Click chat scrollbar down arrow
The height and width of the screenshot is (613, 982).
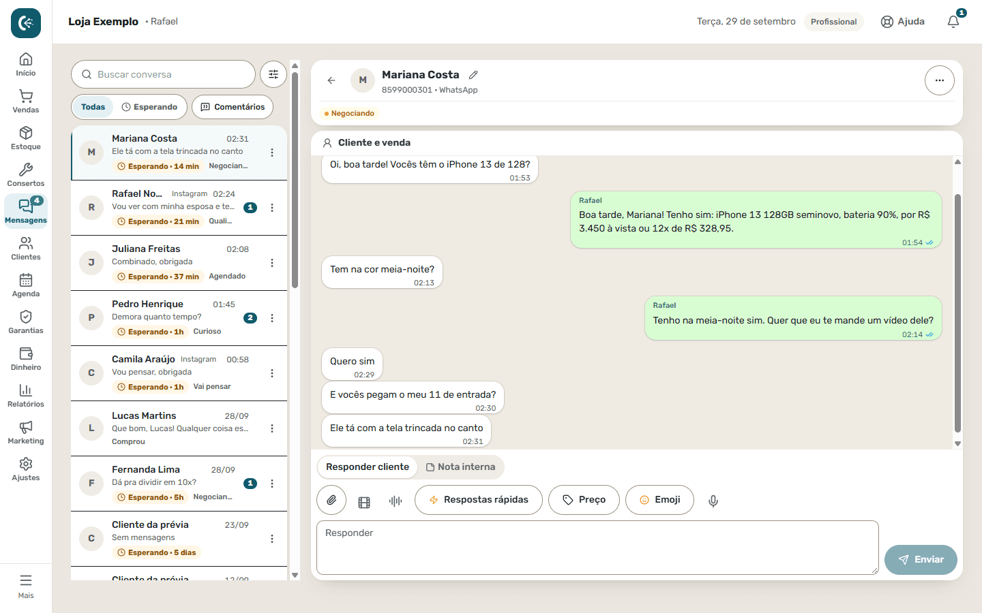point(957,443)
